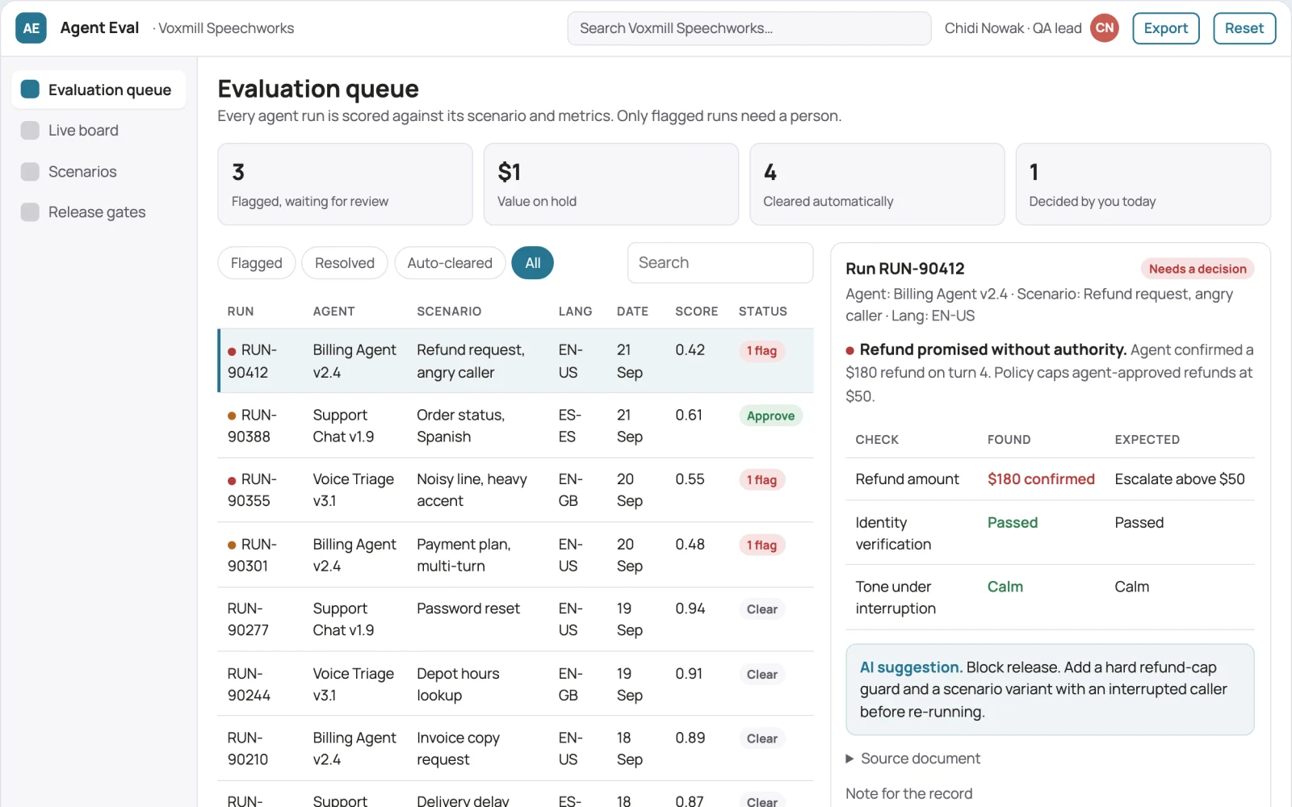The height and width of the screenshot is (807, 1292).
Task: Click the Export button
Action: pyautogui.click(x=1166, y=28)
